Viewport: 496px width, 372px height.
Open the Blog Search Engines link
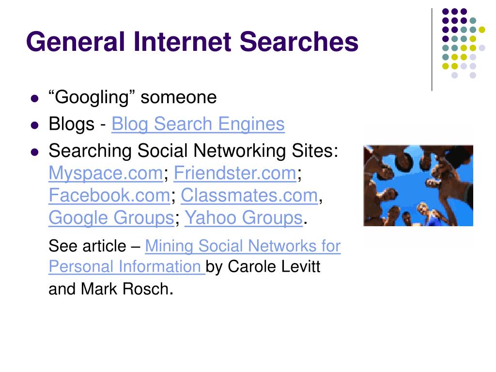click(x=198, y=124)
